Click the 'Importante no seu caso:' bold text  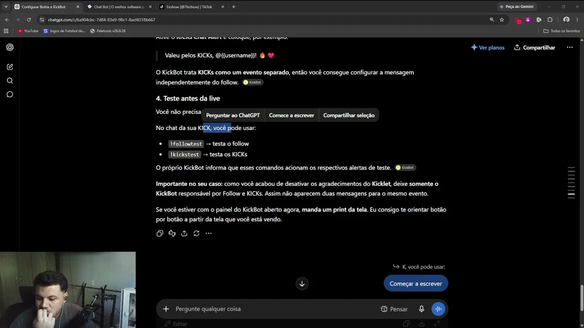(x=189, y=184)
